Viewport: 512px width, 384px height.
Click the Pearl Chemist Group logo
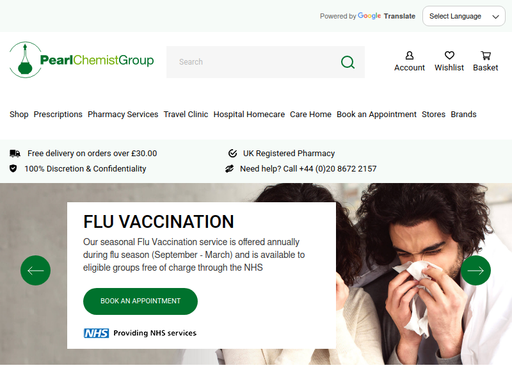tap(82, 60)
